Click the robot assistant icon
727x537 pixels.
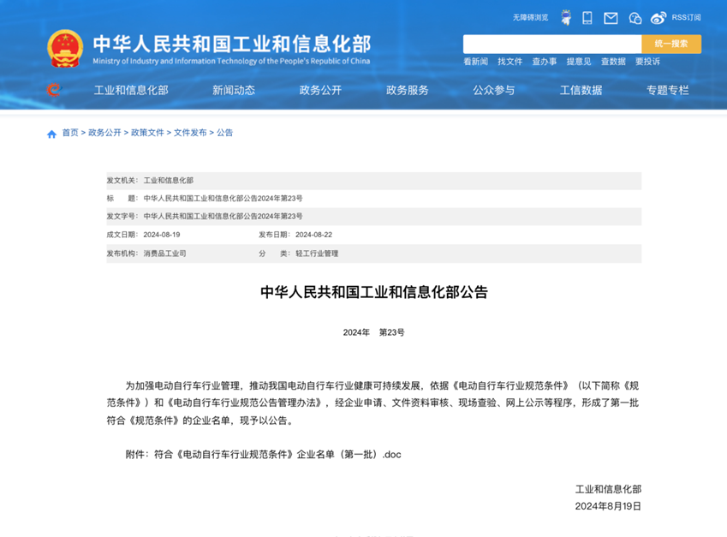pyautogui.click(x=566, y=18)
